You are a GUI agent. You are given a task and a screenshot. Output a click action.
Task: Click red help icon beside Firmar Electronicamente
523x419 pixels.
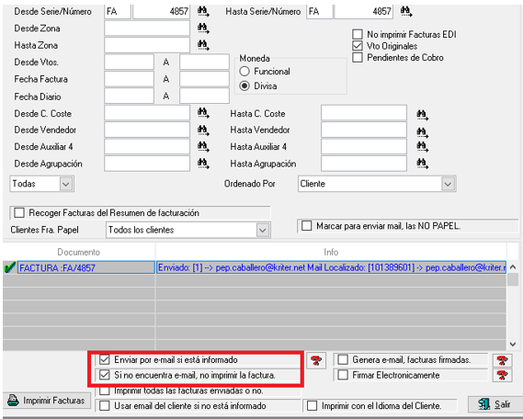click(502, 375)
